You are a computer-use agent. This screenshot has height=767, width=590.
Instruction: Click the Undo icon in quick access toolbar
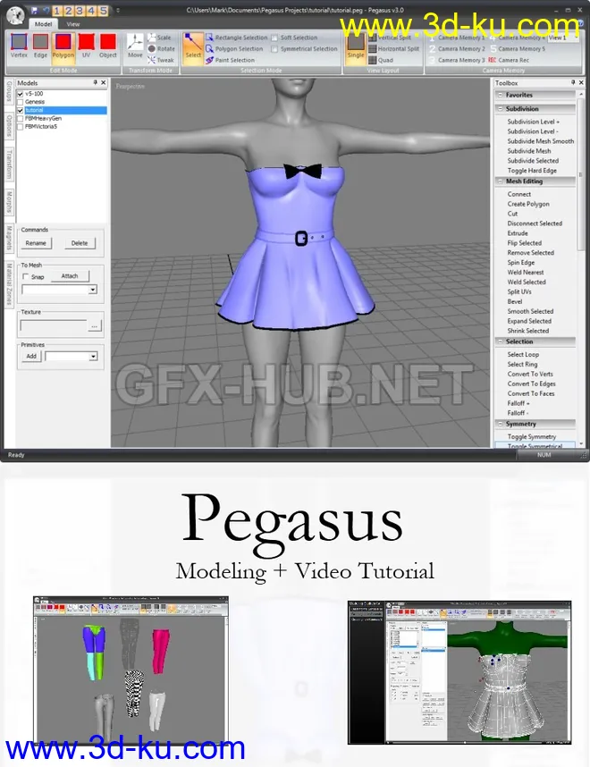point(46,10)
